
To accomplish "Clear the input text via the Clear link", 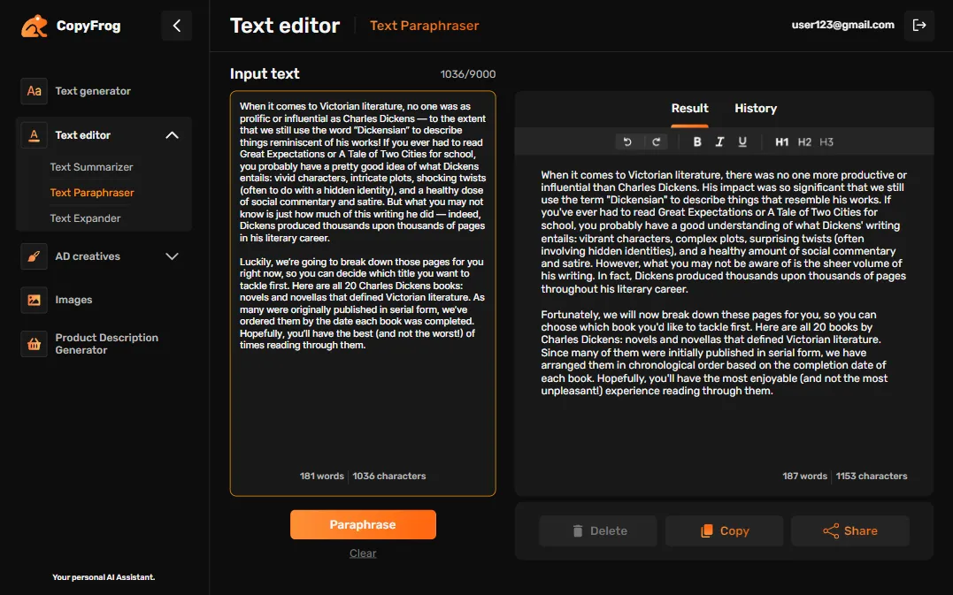I will tap(363, 553).
